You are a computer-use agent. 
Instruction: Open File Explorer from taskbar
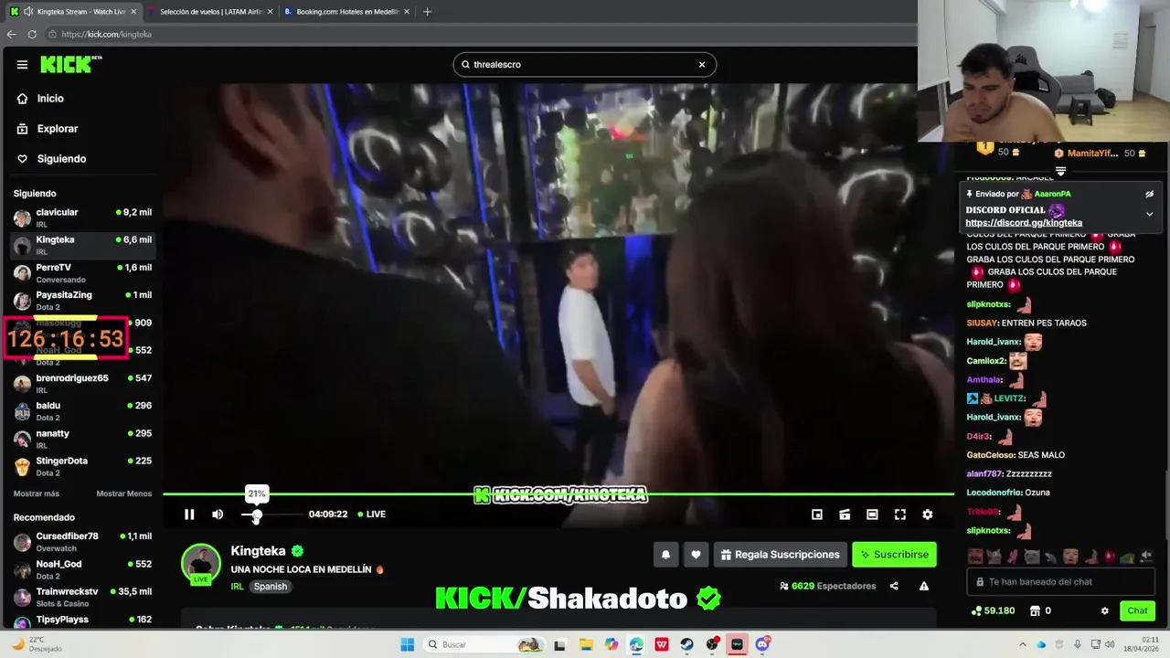pos(586,644)
